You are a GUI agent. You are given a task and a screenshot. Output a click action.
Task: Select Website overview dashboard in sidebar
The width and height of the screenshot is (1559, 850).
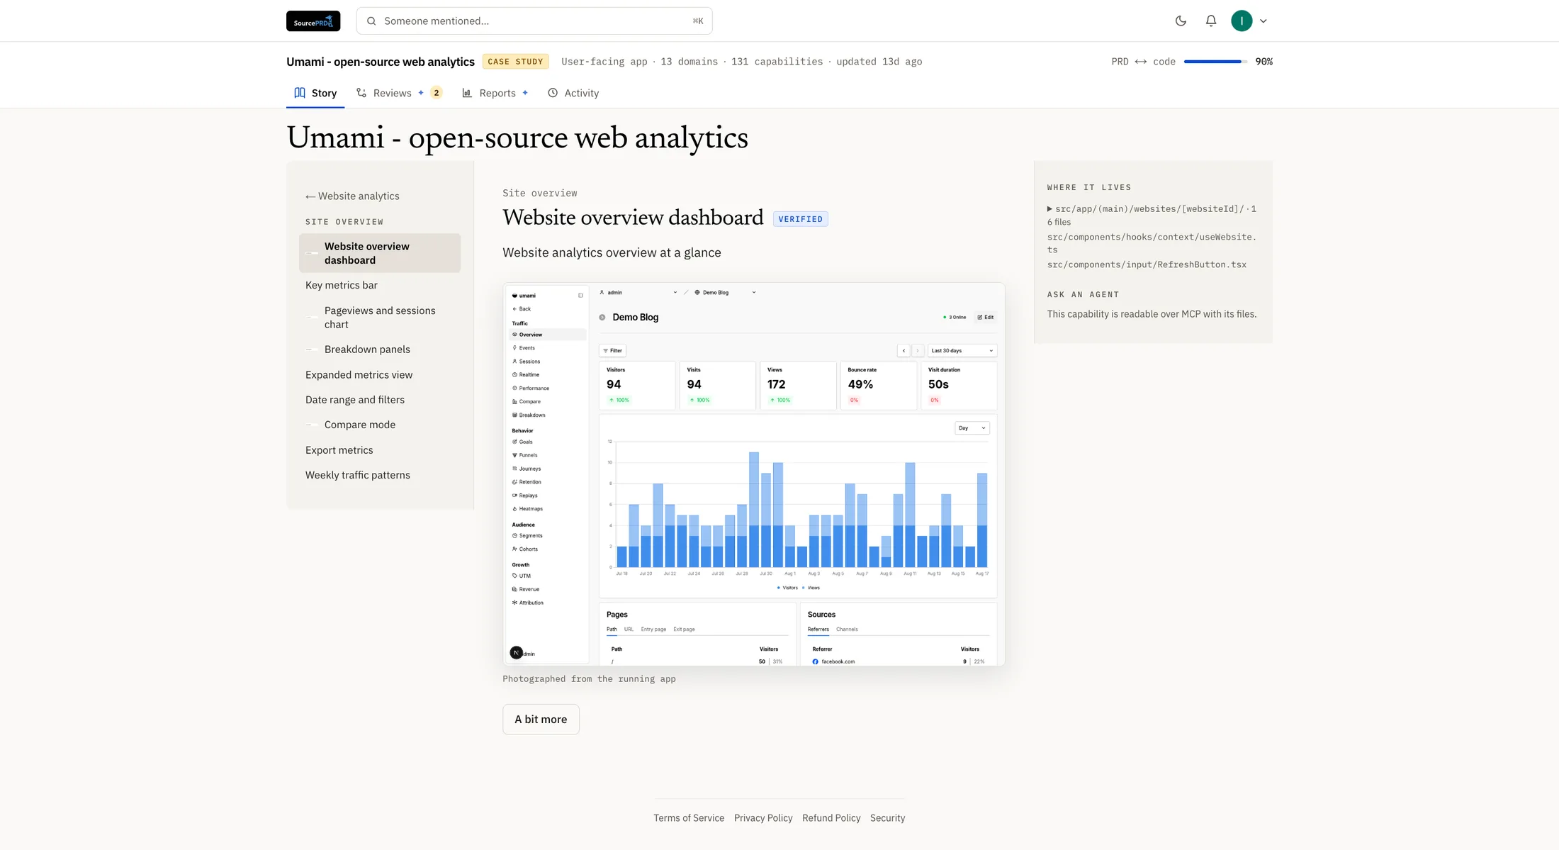tap(380, 253)
